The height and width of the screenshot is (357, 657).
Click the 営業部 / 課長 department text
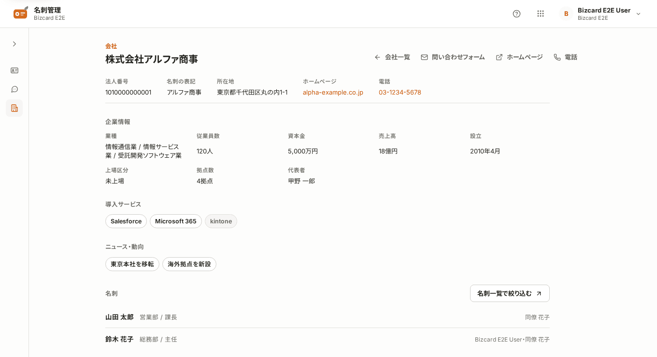(x=158, y=317)
